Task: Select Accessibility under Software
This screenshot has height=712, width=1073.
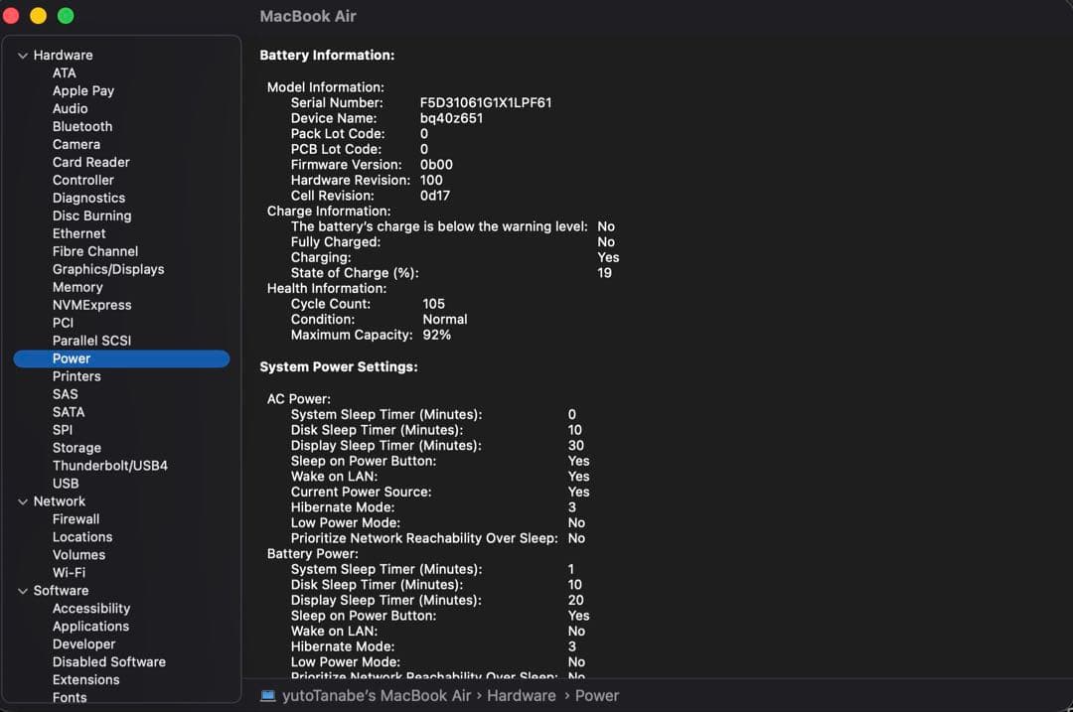Action: 91,609
